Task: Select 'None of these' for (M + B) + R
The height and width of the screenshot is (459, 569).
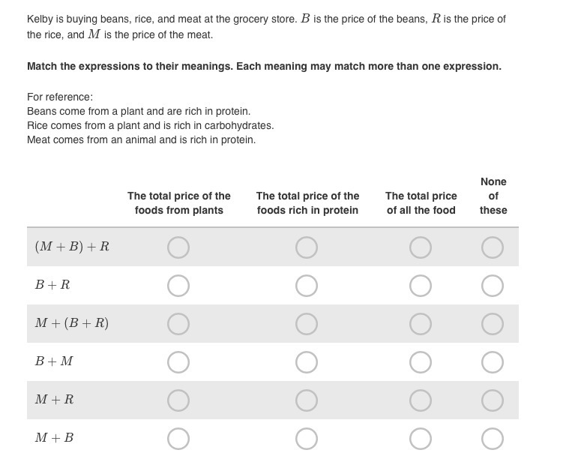Action: (492, 247)
